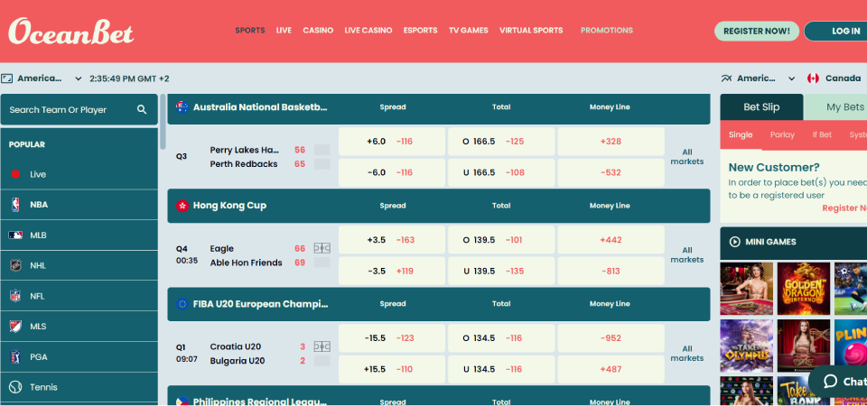Pick Perry Lakes money line +328
This screenshot has height=406, width=867.
point(610,142)
